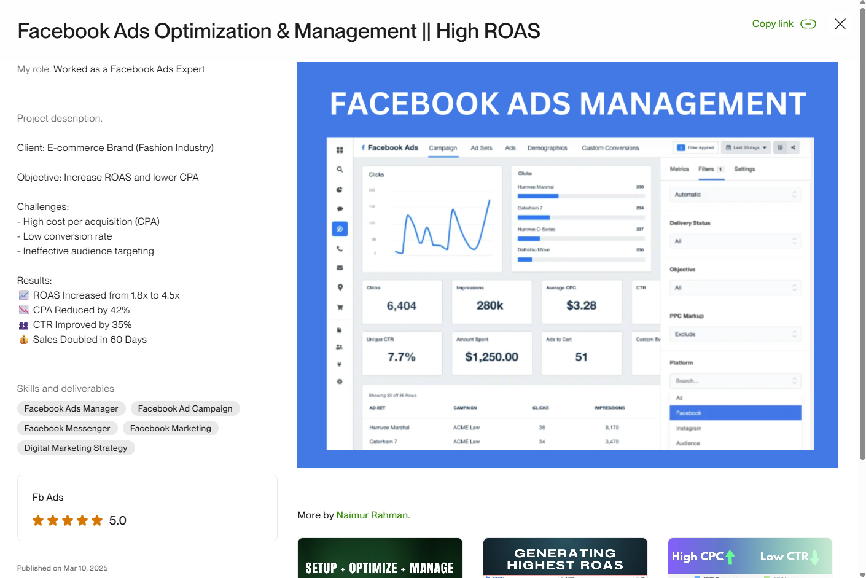The width and height of the screenshot is (866, 578).
Task: Click the 7.7% Unique CTR value
Action: coord(402,357)
